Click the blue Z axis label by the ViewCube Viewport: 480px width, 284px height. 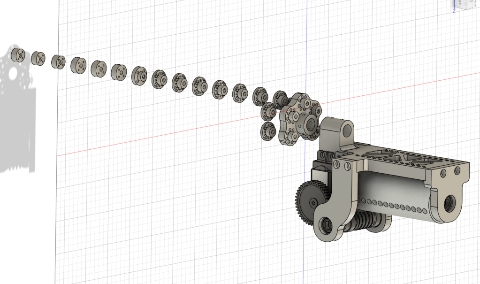454,10
